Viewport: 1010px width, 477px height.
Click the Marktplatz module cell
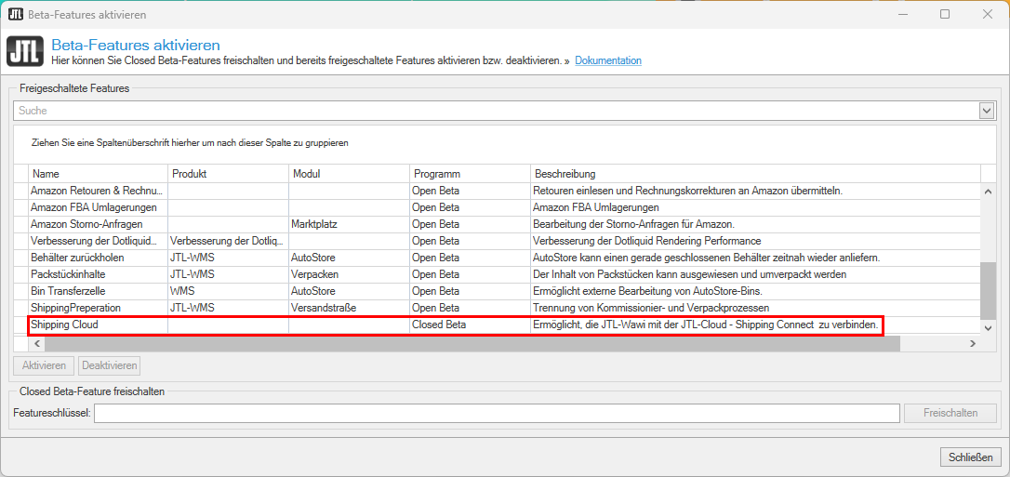(x=349, y=224)
